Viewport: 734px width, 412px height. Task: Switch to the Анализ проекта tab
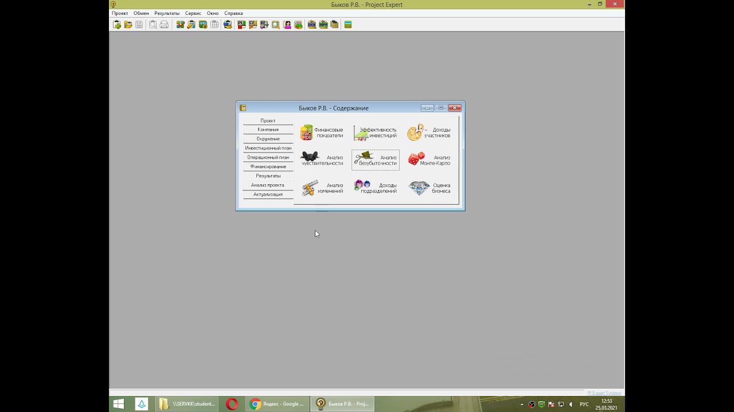click(268, 185)
